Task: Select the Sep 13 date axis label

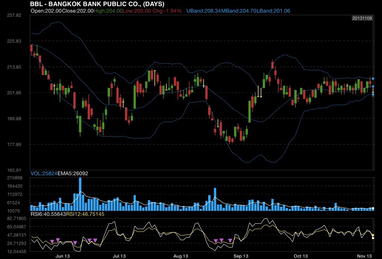Action: [241, 256]
